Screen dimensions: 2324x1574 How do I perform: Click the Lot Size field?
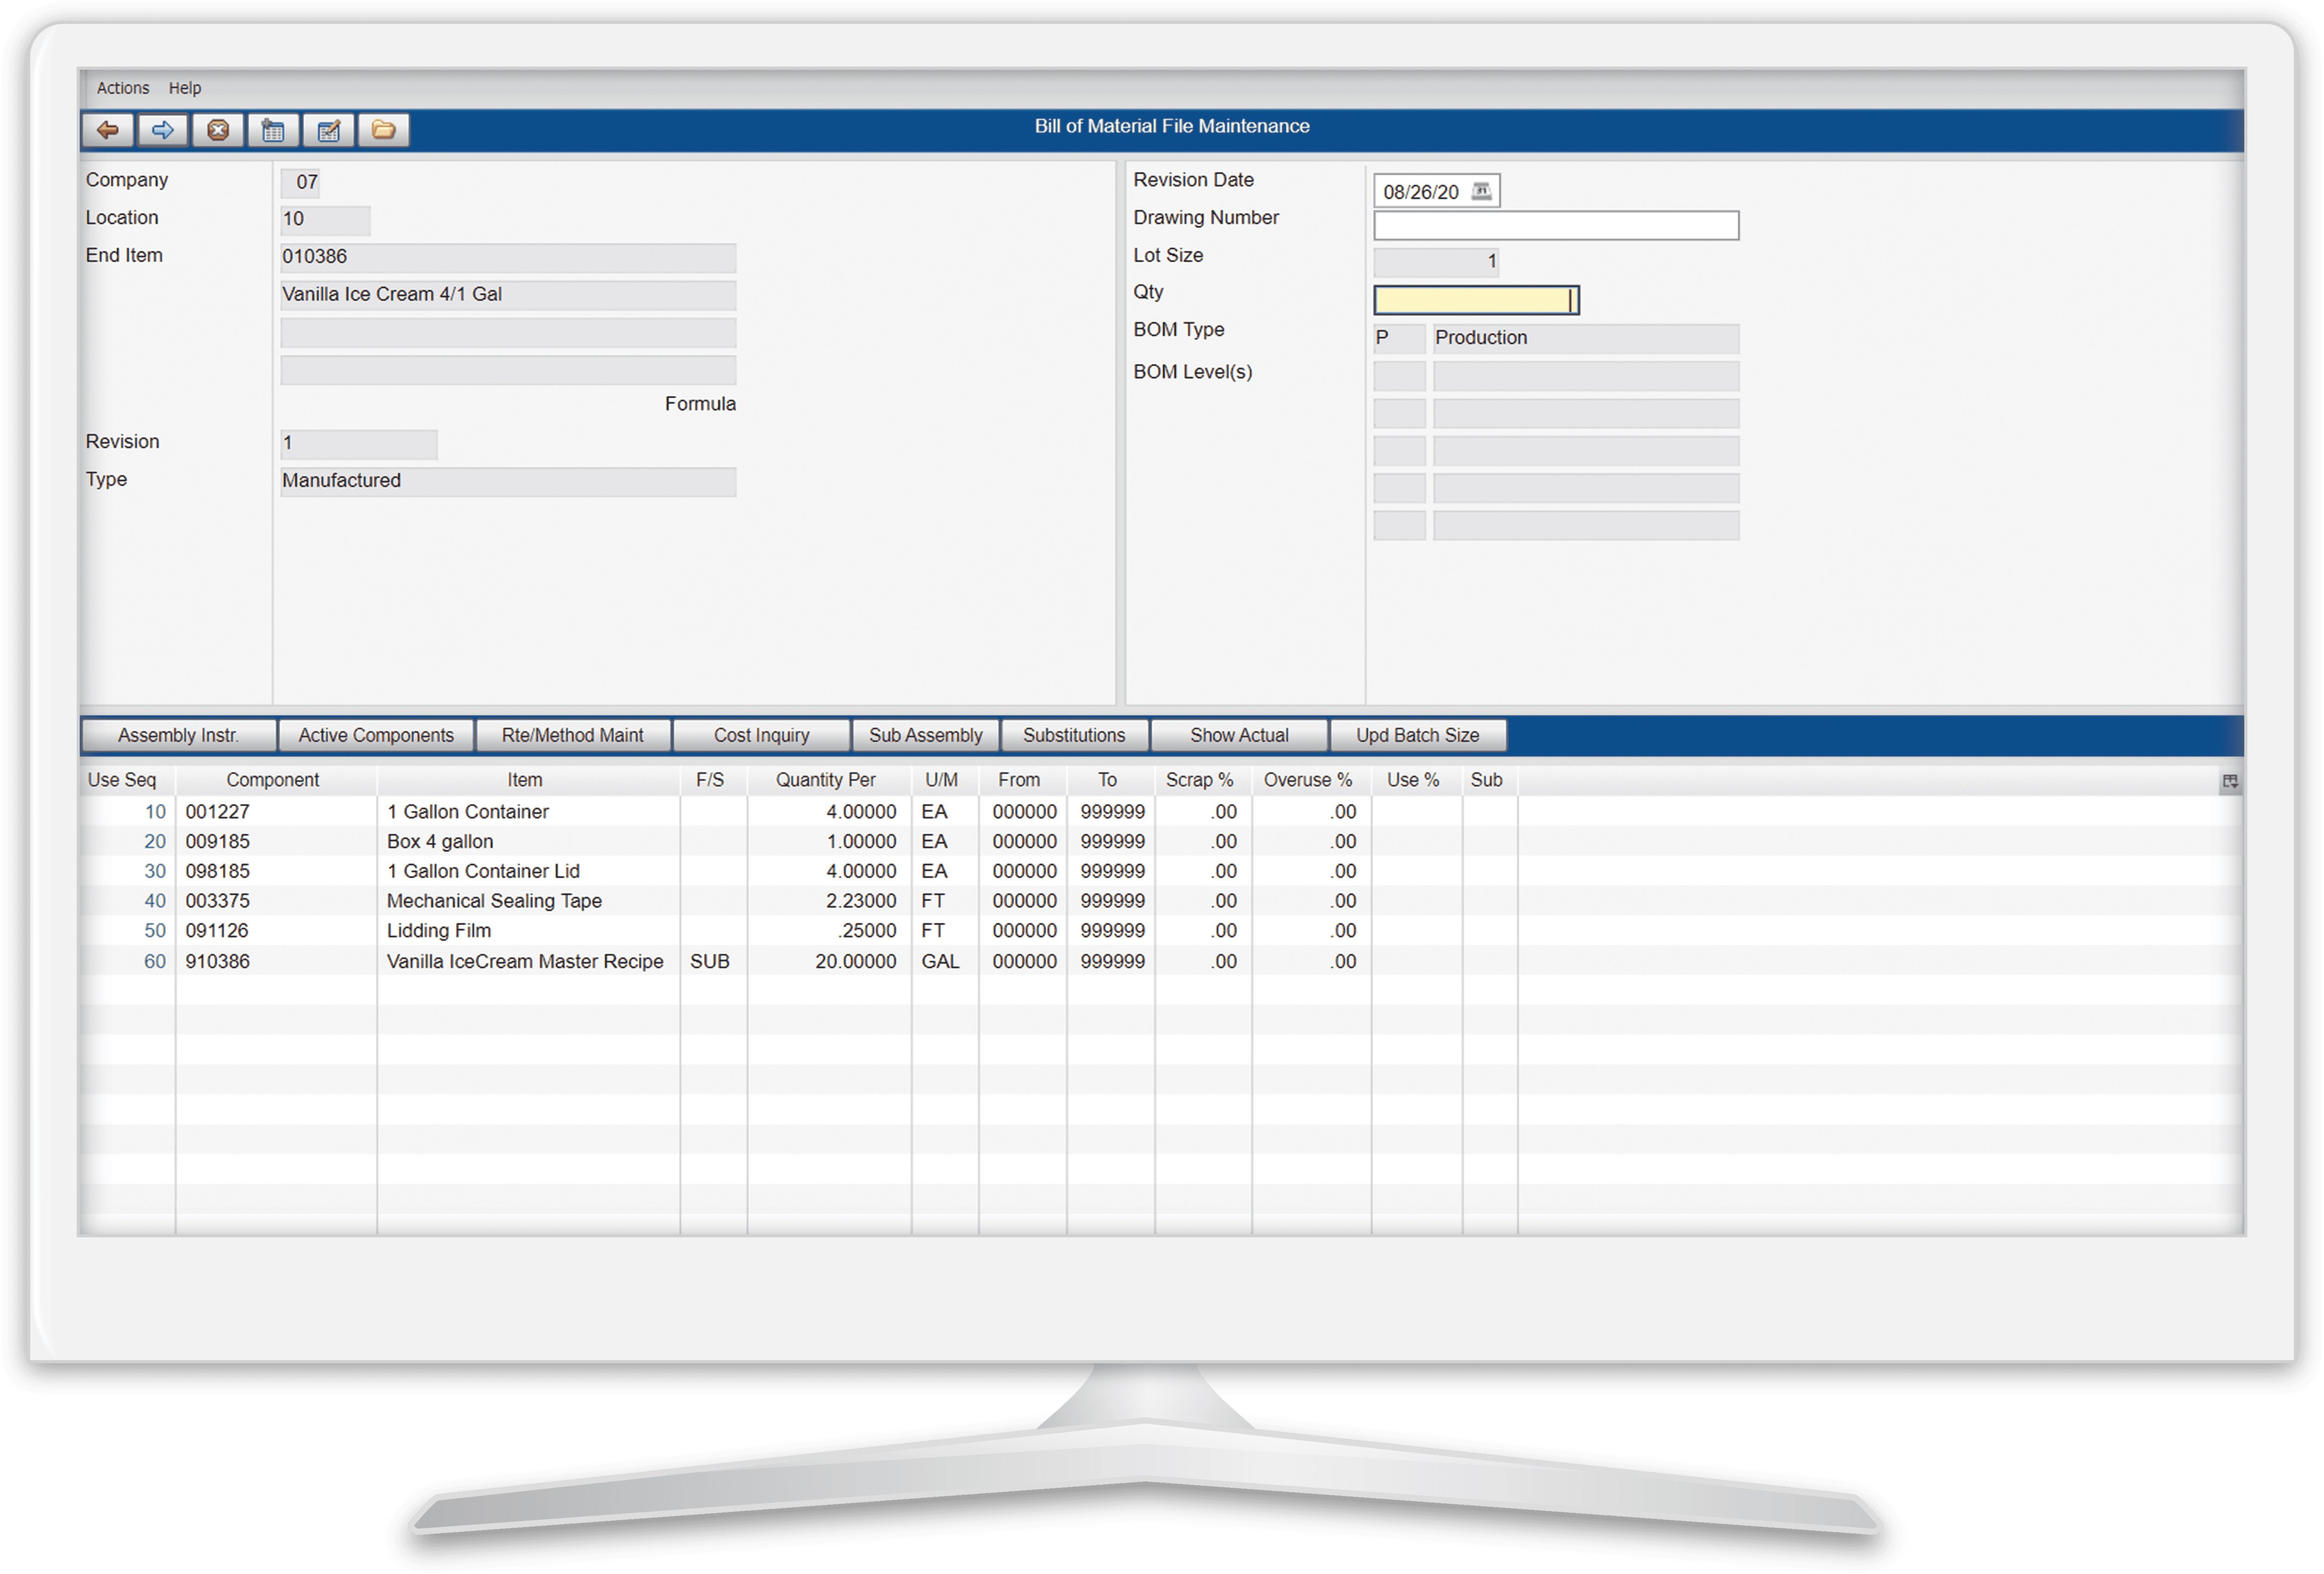[x=1437, y=262]
